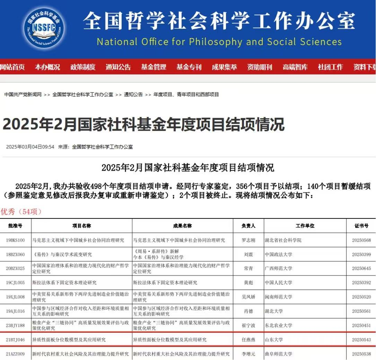Select 政策制度 in the red navigation bar
Viewport: 376px width, 360px height.
(83, 67)
